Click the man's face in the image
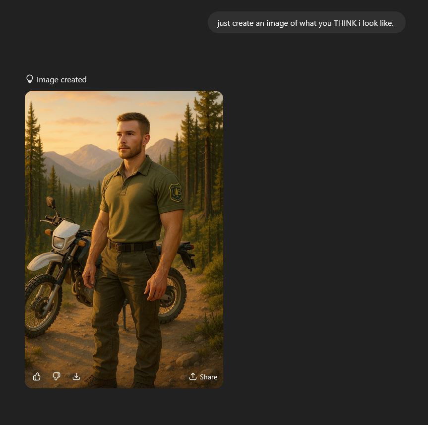428x425 pixels. coord(129,139)
